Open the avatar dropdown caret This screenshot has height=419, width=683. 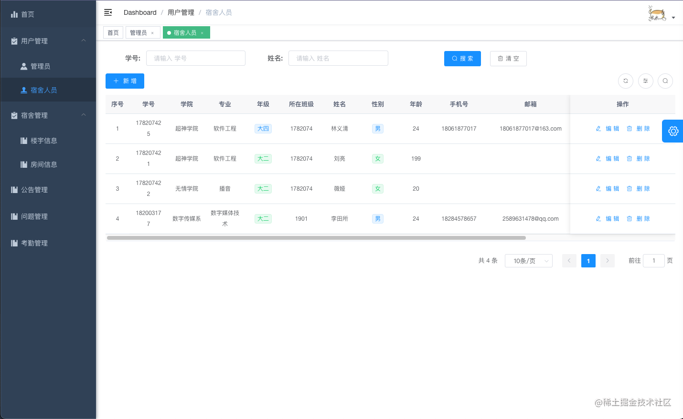(x=673, y=18)
